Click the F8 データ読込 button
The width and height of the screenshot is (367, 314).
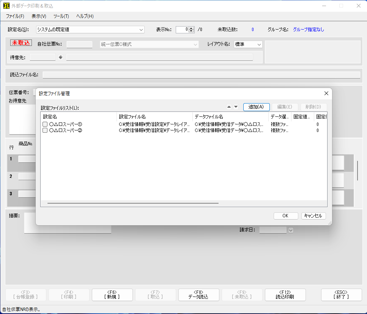point(199,295)
